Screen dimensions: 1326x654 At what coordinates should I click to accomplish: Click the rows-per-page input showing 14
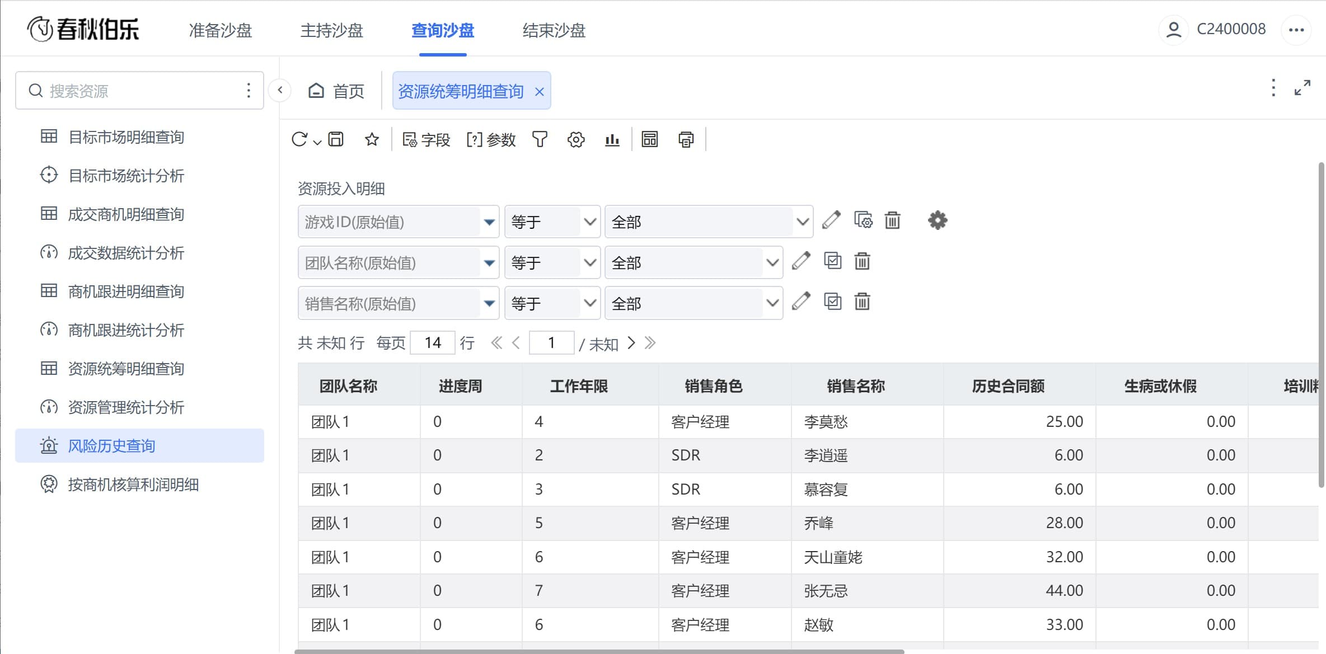coord(433,342)
